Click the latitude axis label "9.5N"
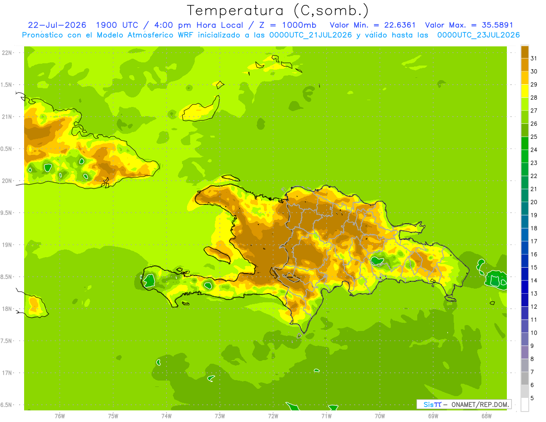Screen dimensions: 546x422 (6, 213)
